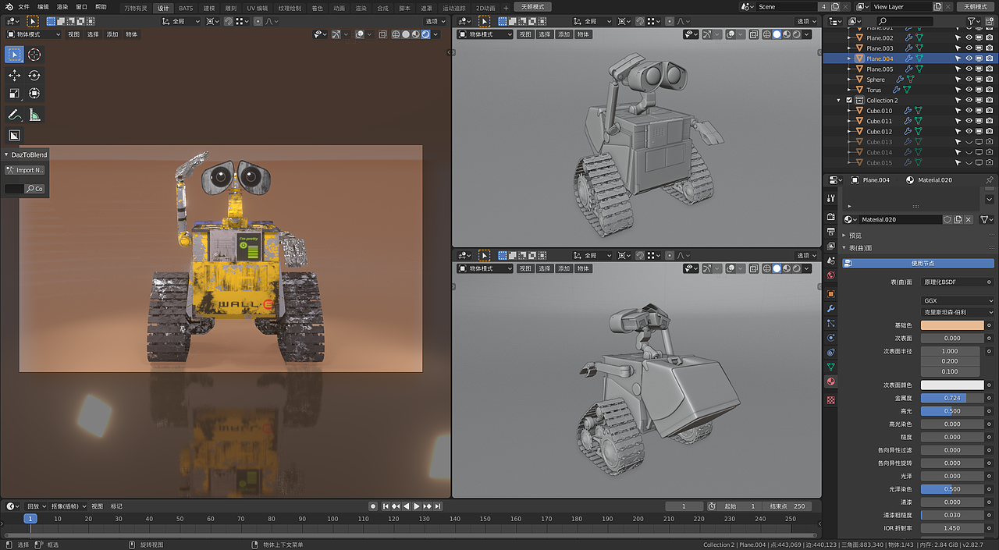999x550 pixels.
Task: Open the Tool properties tab (wrench and screwdriver)
Action: [831, 199]
